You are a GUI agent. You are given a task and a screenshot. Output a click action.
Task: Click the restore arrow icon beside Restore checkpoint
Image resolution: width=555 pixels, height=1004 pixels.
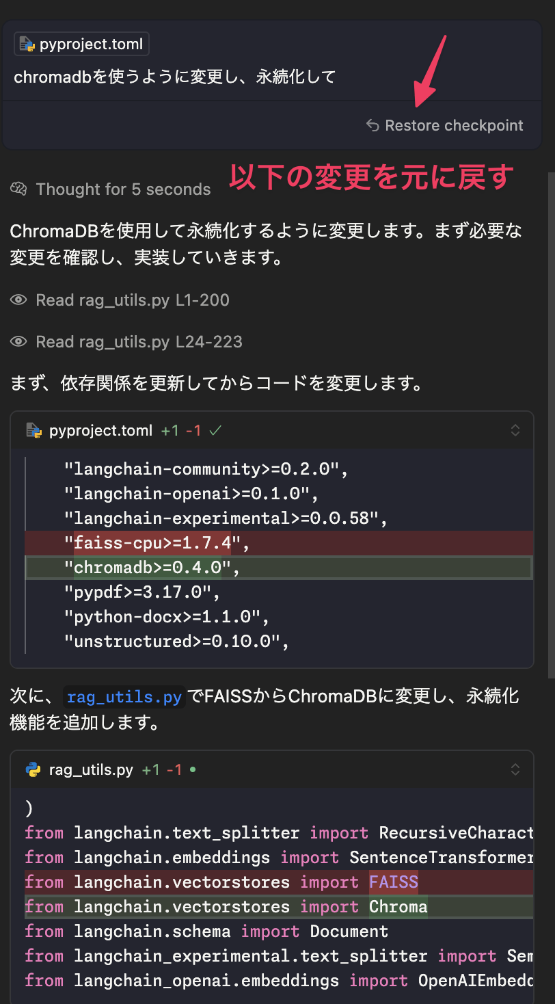(x=373, y=125)
